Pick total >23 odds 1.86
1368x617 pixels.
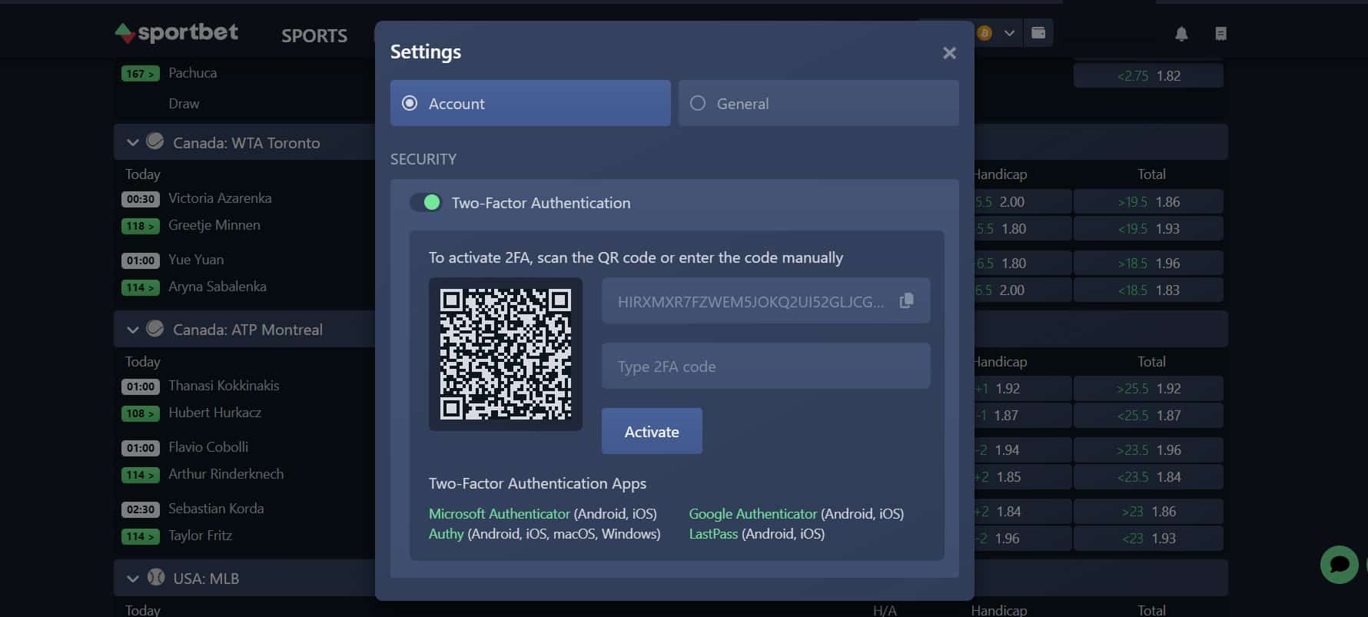pos(1148,511)
